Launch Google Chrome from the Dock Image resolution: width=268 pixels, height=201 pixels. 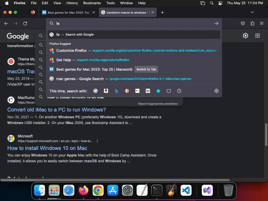tap(98, 190)
